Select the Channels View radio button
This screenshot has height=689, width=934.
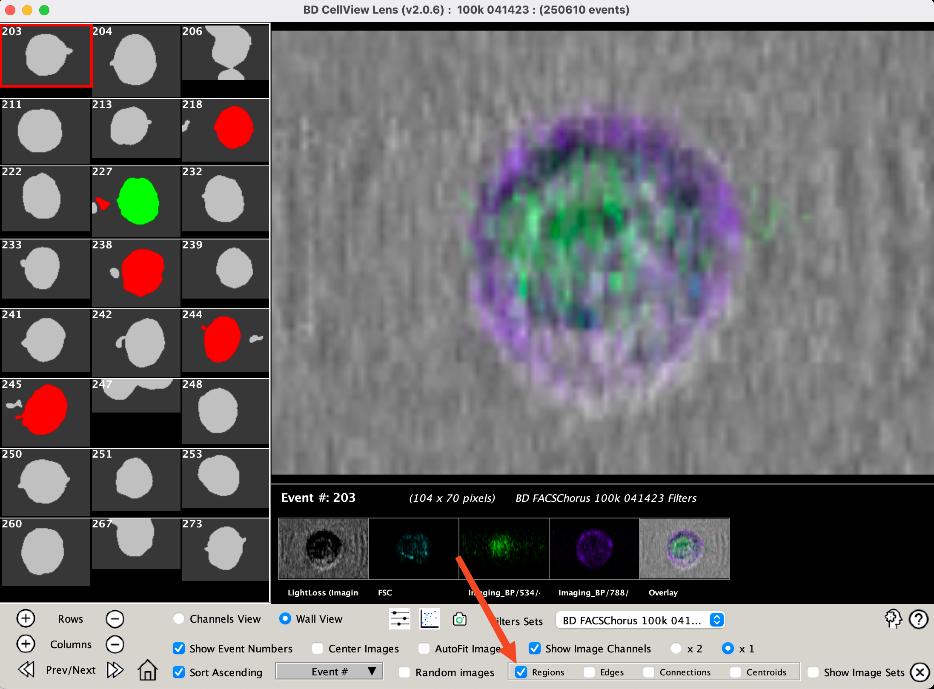179,619
